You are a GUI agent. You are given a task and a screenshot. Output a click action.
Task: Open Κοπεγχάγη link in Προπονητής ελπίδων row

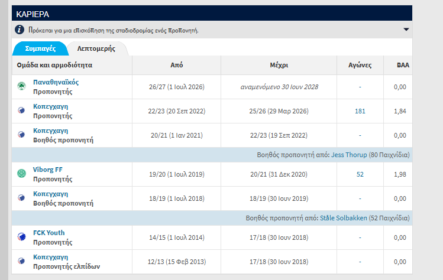pyautogui.click(x=51, y=257)
